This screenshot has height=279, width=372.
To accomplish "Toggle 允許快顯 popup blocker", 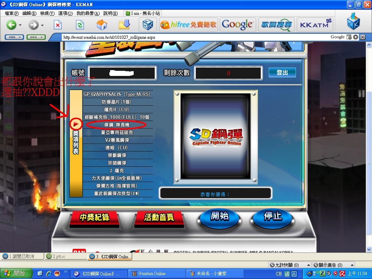I will pos(284,265).
